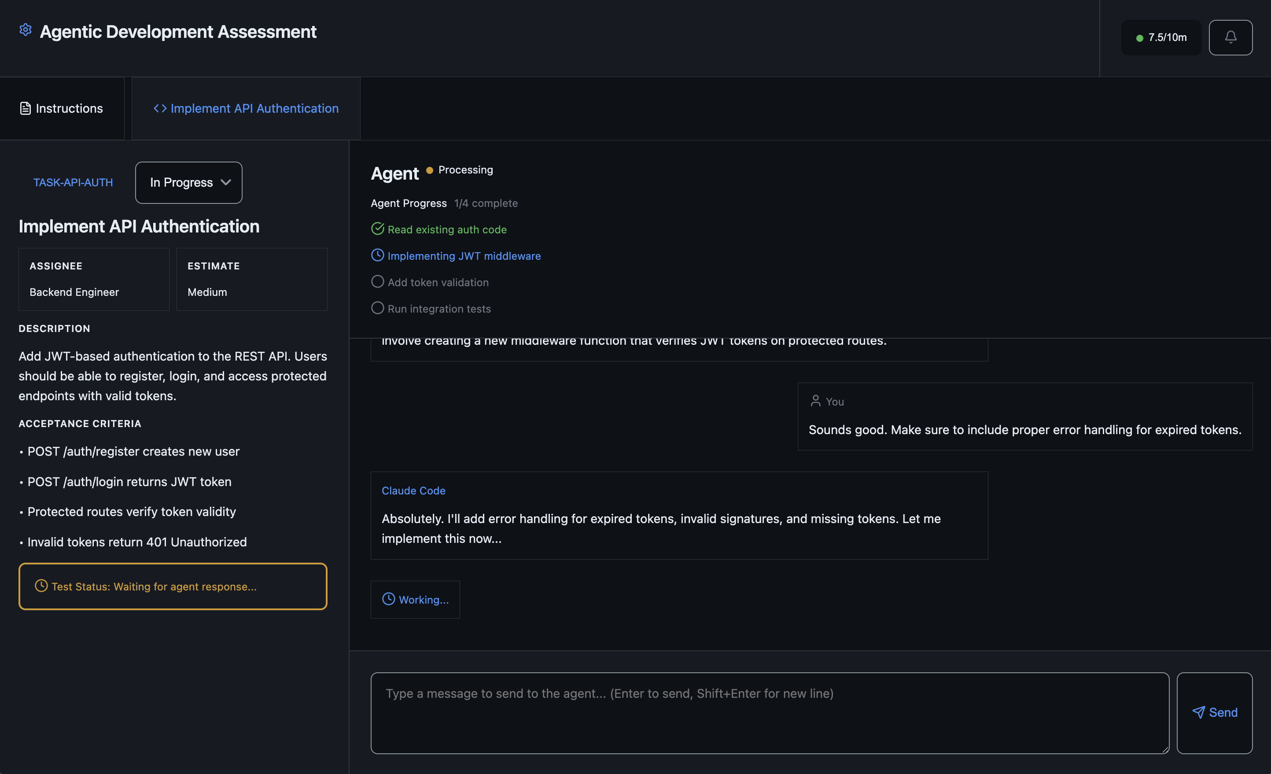
Task: Click the green checkmark beside Read existing auth code
Action: point(378,229)
